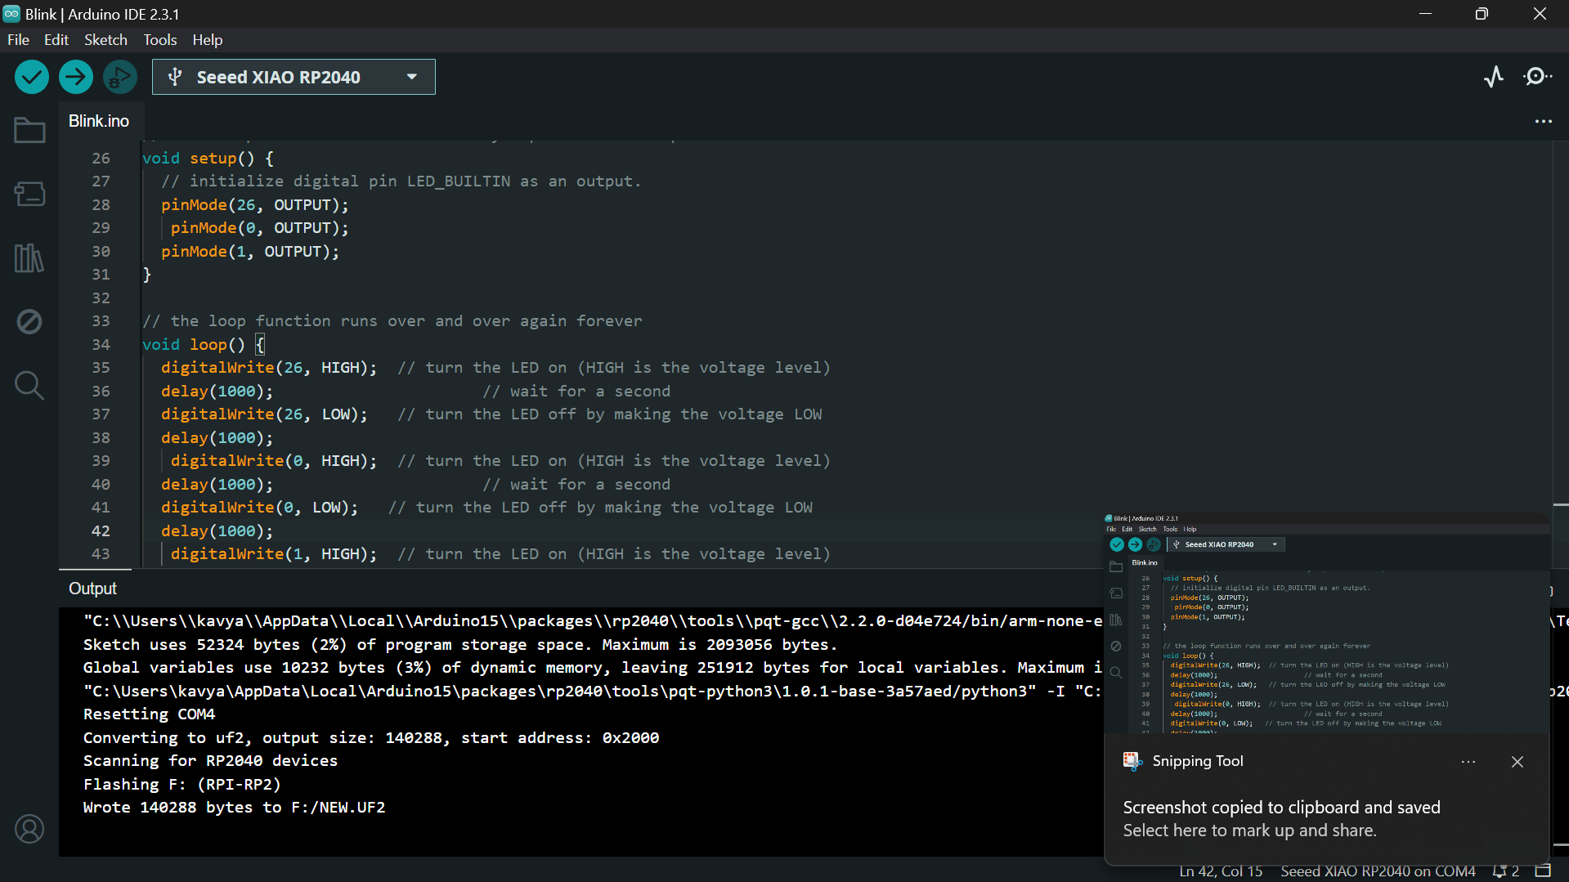Open the Debug sidebar panel

(x=29, y=321)
